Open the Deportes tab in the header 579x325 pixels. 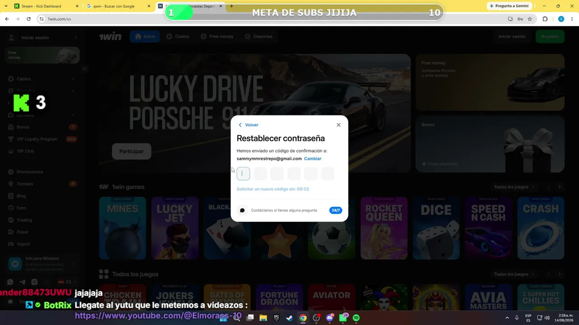coord(258,37)
